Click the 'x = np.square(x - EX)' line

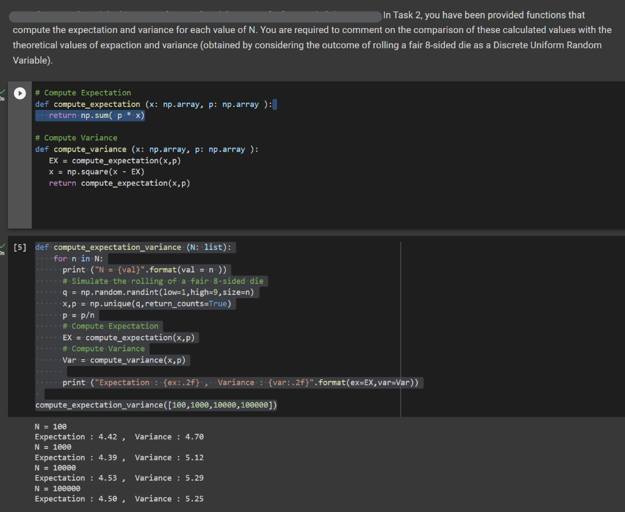coord(96,172)
